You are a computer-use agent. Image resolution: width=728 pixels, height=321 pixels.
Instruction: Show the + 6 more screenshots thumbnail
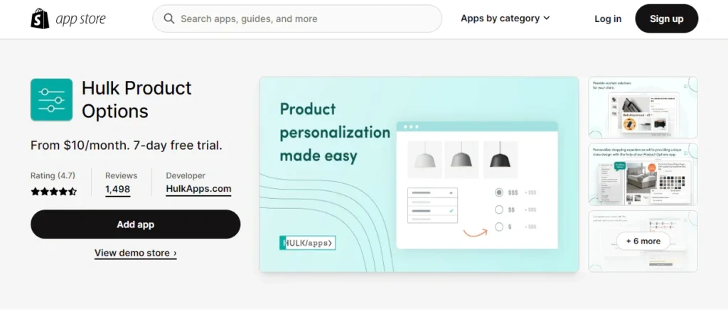point(643,241)
